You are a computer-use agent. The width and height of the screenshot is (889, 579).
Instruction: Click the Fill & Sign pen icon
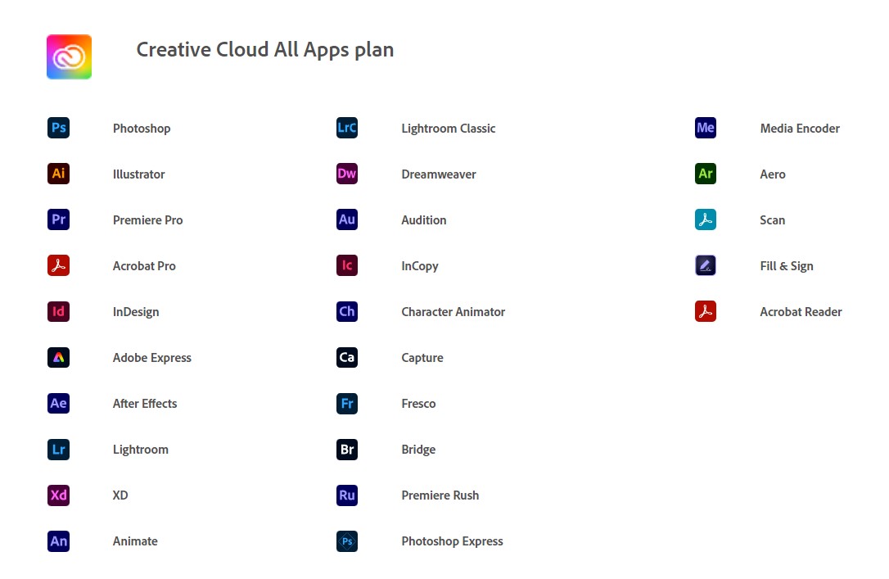(x=706, y=265)
